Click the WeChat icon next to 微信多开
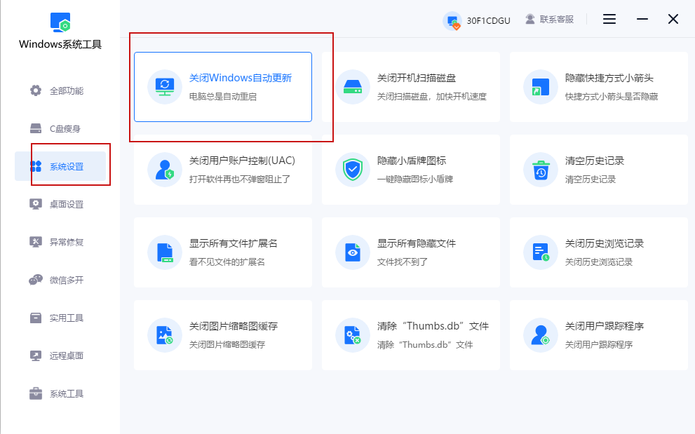Image resolution: width=695 pixels, height=434 pixels. (36, 280)
